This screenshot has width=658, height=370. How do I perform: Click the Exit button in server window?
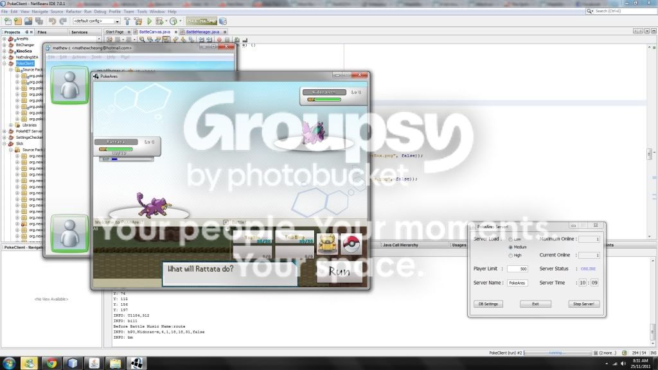pyautogui.click(x=535, y=304)
